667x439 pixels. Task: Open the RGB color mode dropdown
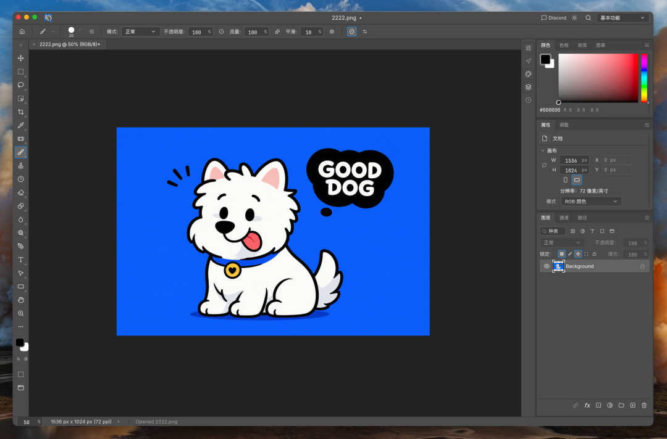click(591, 201)
